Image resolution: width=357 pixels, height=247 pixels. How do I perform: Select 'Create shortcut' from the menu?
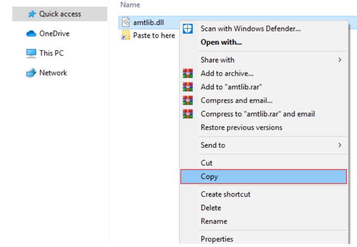click(x=225, y=194)
